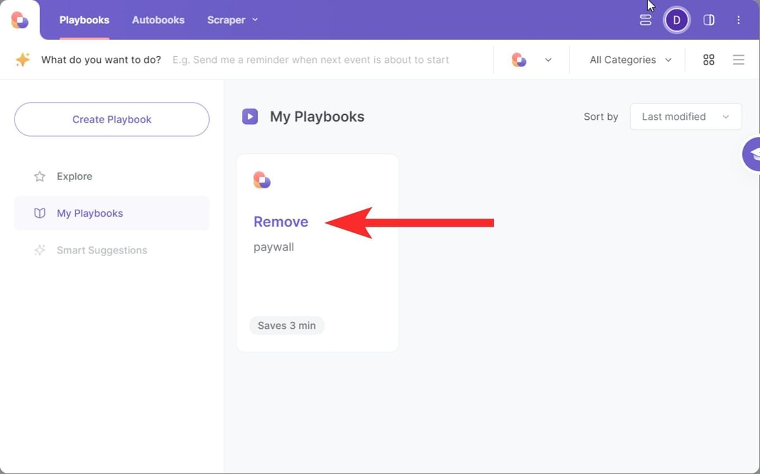Image resolution: width=760 pixels, height=474 pixels.
Task: Open the three-dot overflow menu
Action: coord(738,20)
